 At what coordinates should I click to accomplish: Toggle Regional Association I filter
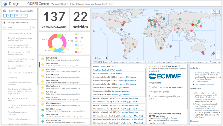(5, 16)
